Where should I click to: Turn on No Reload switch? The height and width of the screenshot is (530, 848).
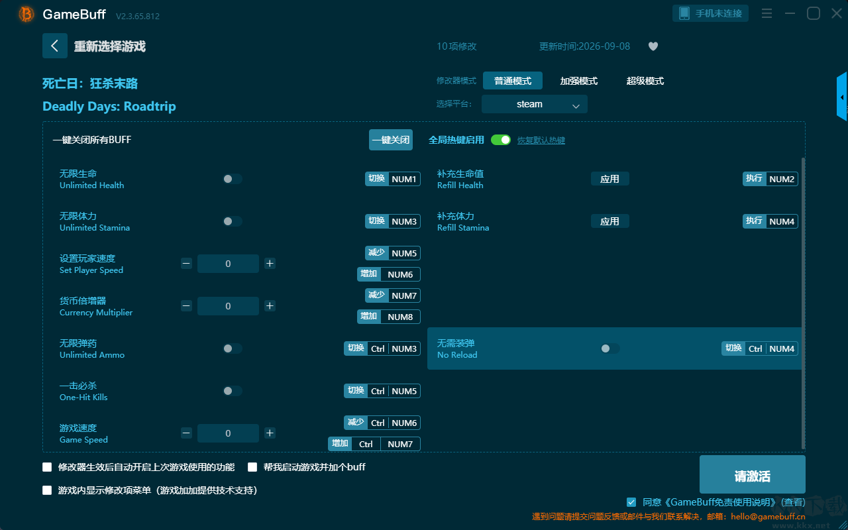coord(610,348)
